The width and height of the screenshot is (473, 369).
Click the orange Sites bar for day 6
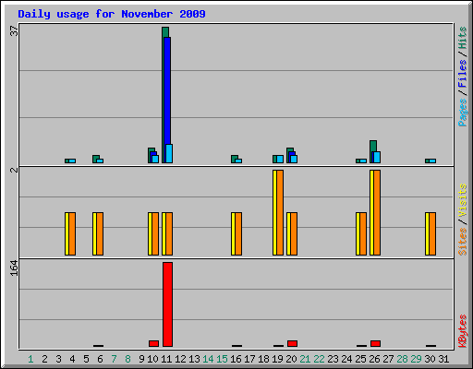click(100, 233)
